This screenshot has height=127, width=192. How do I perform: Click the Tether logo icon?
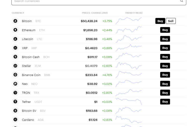click(x=15, y=101)
